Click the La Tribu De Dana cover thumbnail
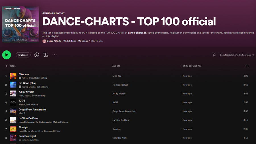The width and height of the screenshot is (256, 144). click(x=13, y=120)
